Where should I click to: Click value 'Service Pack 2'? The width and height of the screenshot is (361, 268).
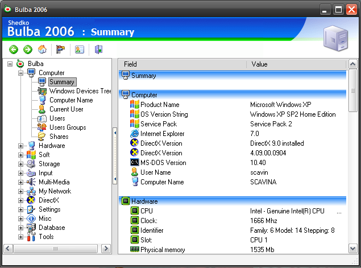pos(271,124)
